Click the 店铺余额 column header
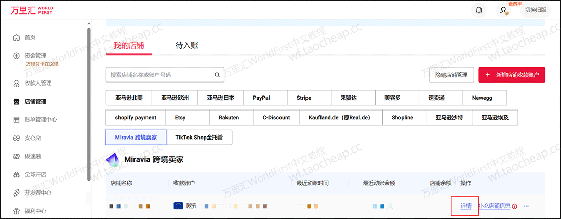Viewport: 561px width, 219px height. pyautogui.click(x=440, y=183)
